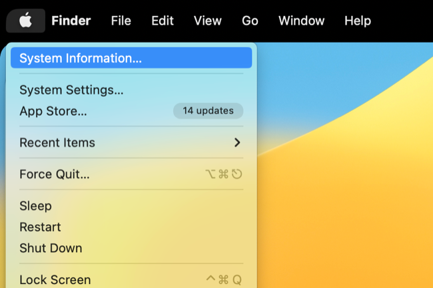
Task: Select Restart in the Apple menu
Action: click(131, 227)
